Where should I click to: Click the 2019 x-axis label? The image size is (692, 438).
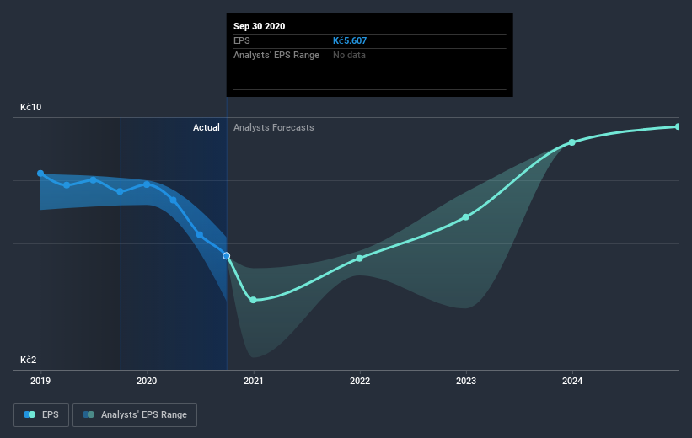40,382
